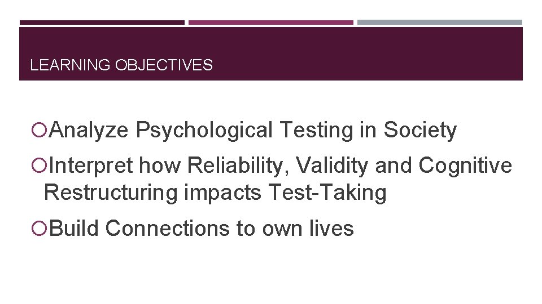Click empty area of maroon title banner
This screenshot has height=304, width=542.
pos(367,56)
